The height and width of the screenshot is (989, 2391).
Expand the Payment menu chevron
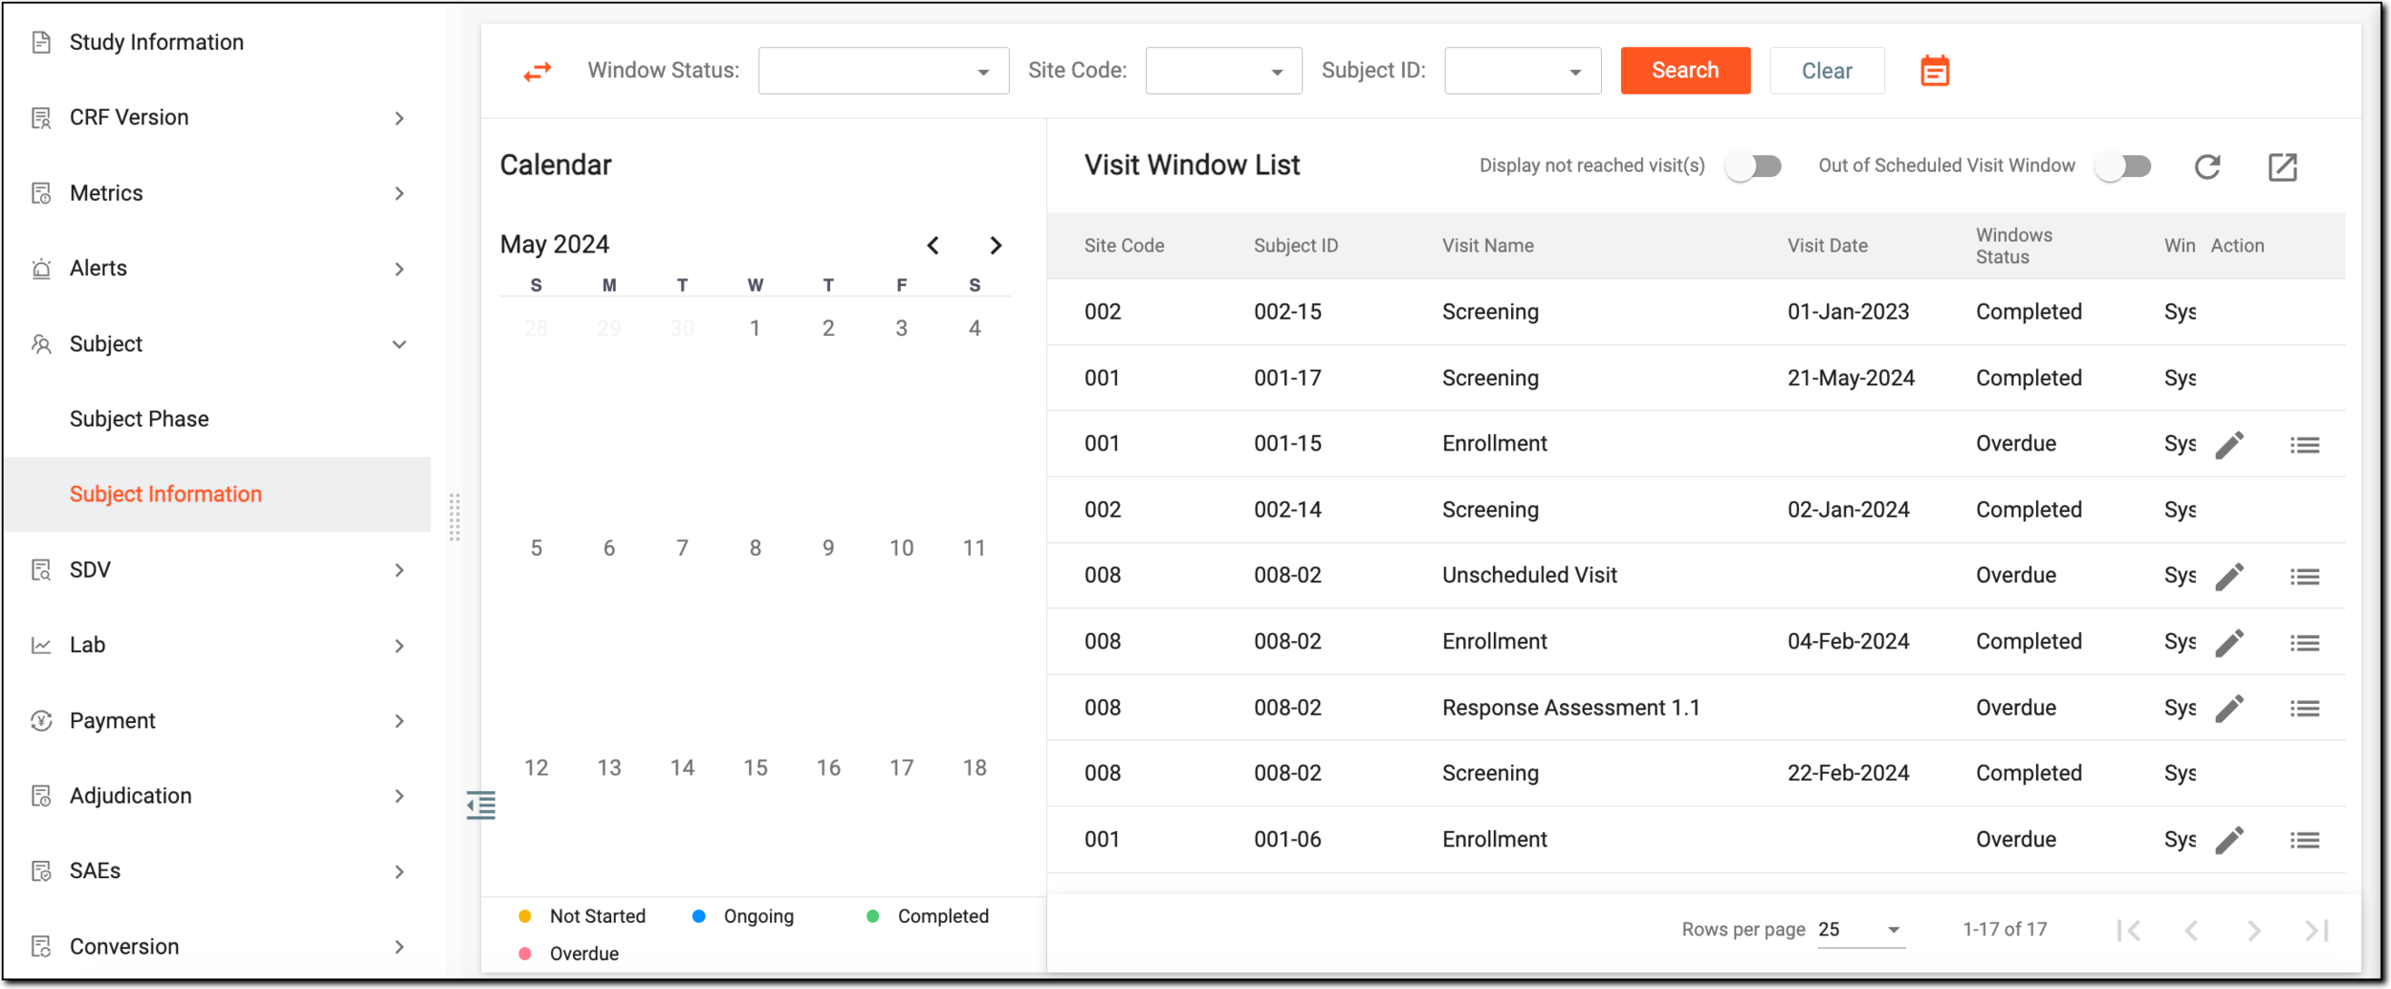[x=400, y=721]
